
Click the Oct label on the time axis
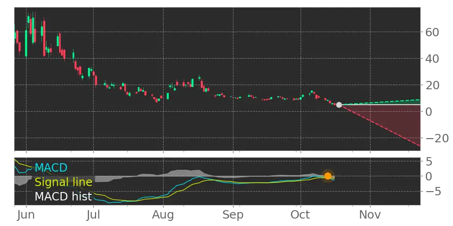(301, 215)
